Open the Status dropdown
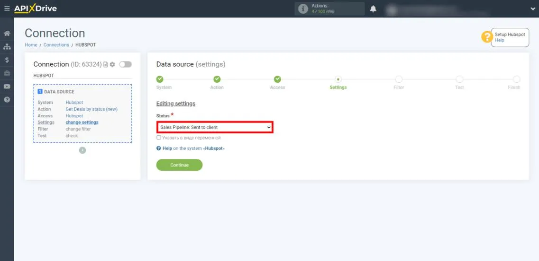The image size is (539, 261). click(215, 127)
